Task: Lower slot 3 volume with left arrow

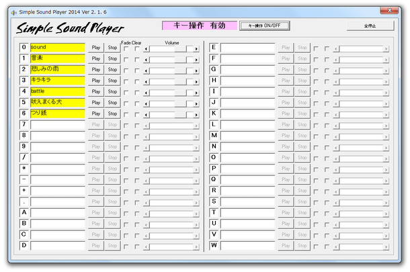Action: [x=146, y=82]
